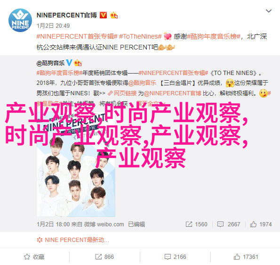Favorite the post with the 收藏 star
This screenshot has height=265, width=280.
pos(34,257)
